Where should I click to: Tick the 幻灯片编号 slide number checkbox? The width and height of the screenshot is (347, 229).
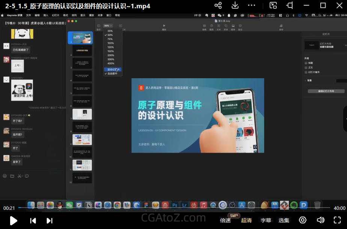[x=306, y=72]
